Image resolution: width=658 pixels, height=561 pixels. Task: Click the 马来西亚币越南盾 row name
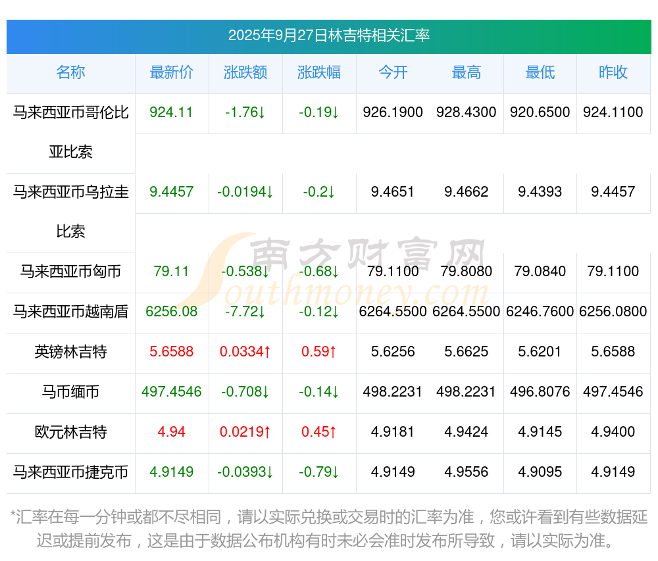pos(70,312)
